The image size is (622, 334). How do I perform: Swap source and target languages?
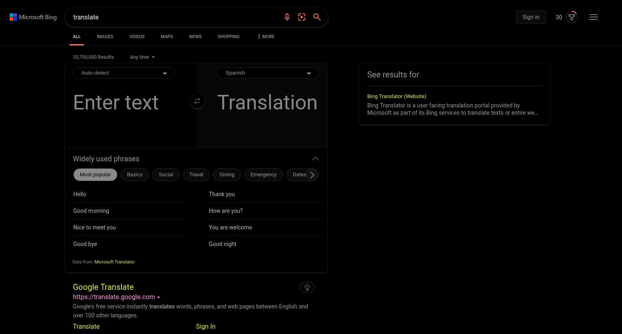click(197, 101)
